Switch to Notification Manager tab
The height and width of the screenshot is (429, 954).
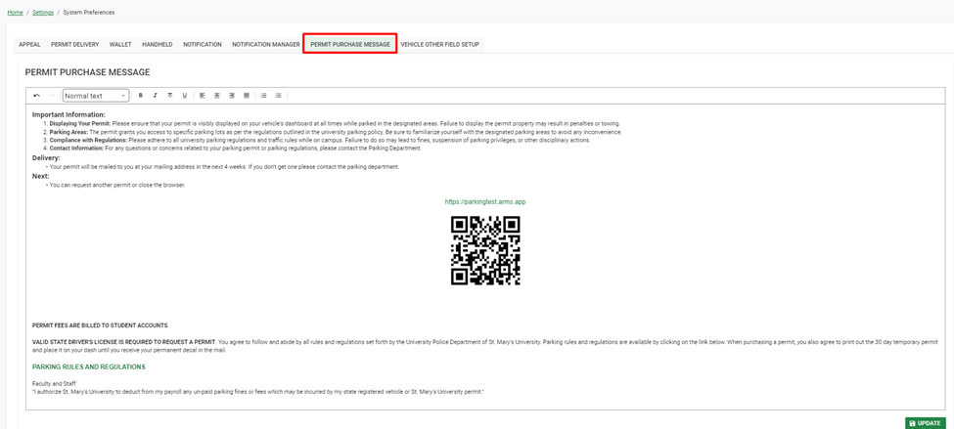(x=266, y=44)
